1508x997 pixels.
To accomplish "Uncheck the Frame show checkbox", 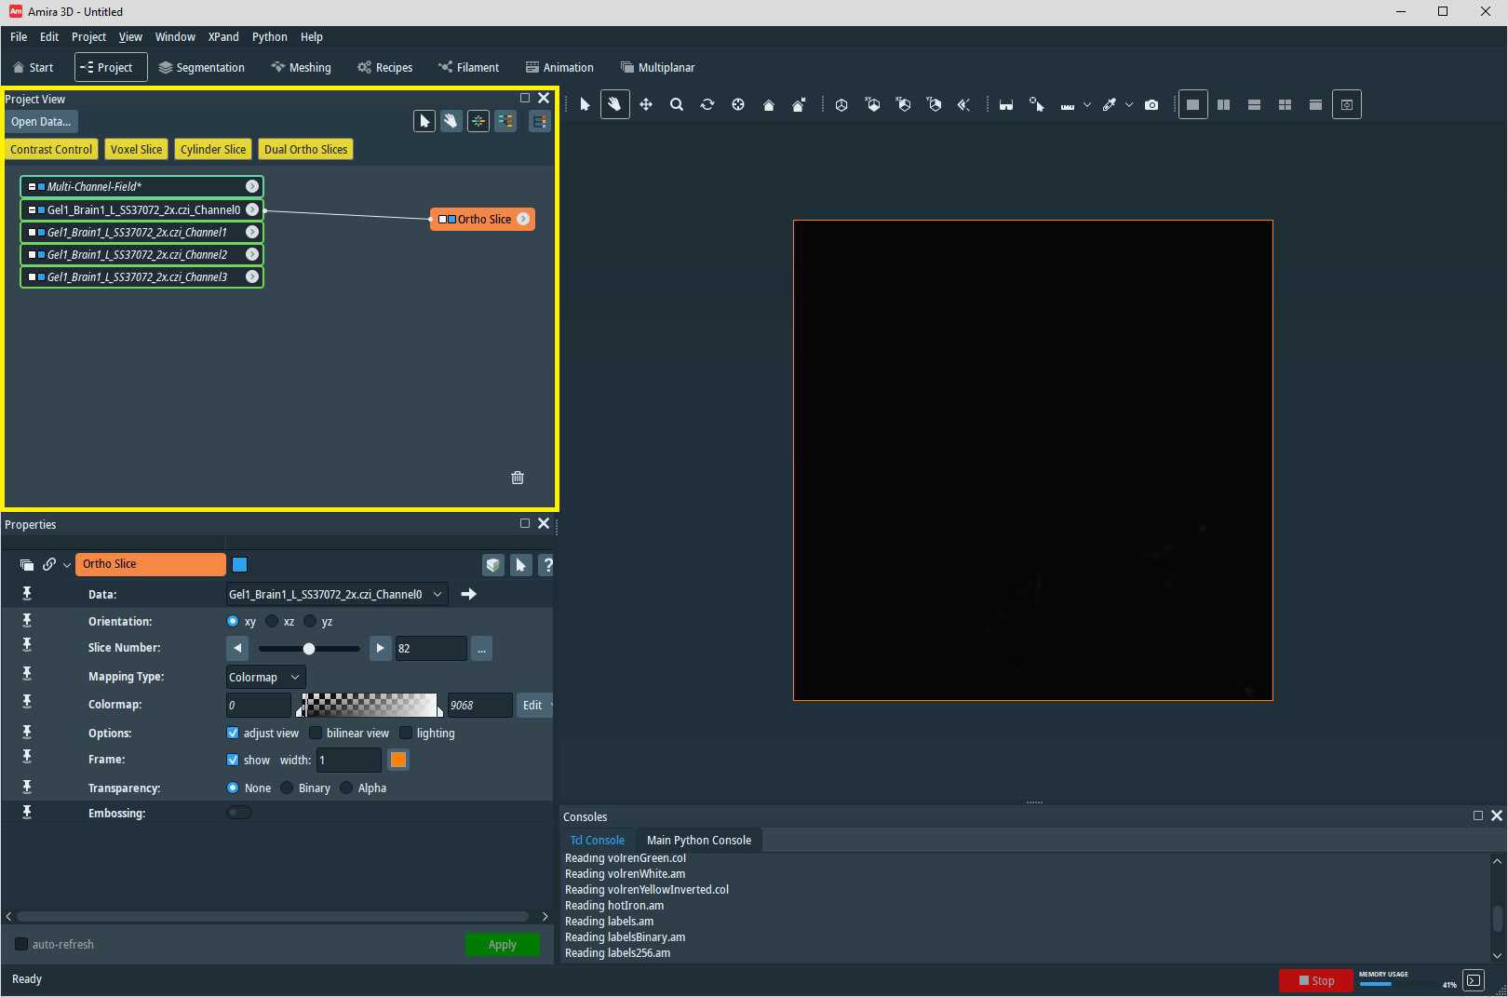I will click(x=233, y=760).
